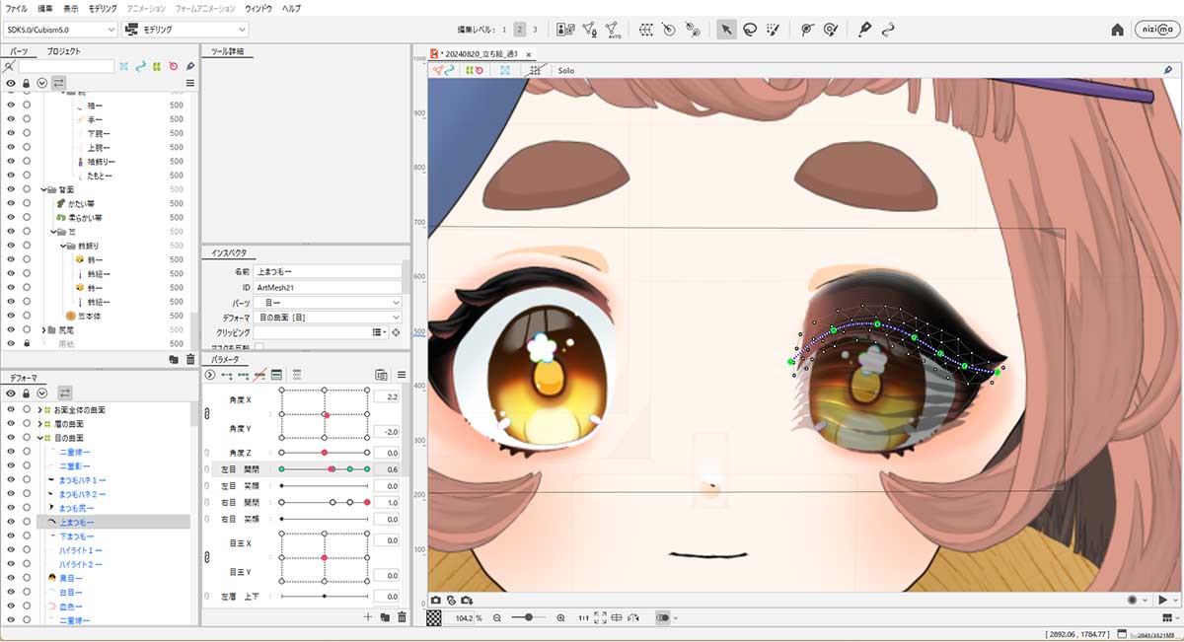Collapse the 目の曲面 deformer
The width and height of the screenshot is (1184, 642).
point(39,437)
